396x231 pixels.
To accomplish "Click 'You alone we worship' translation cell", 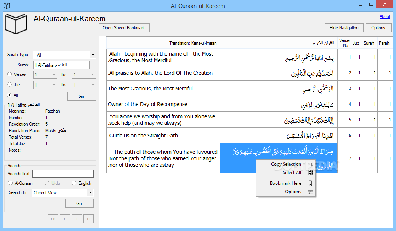I will click(164, 120).
